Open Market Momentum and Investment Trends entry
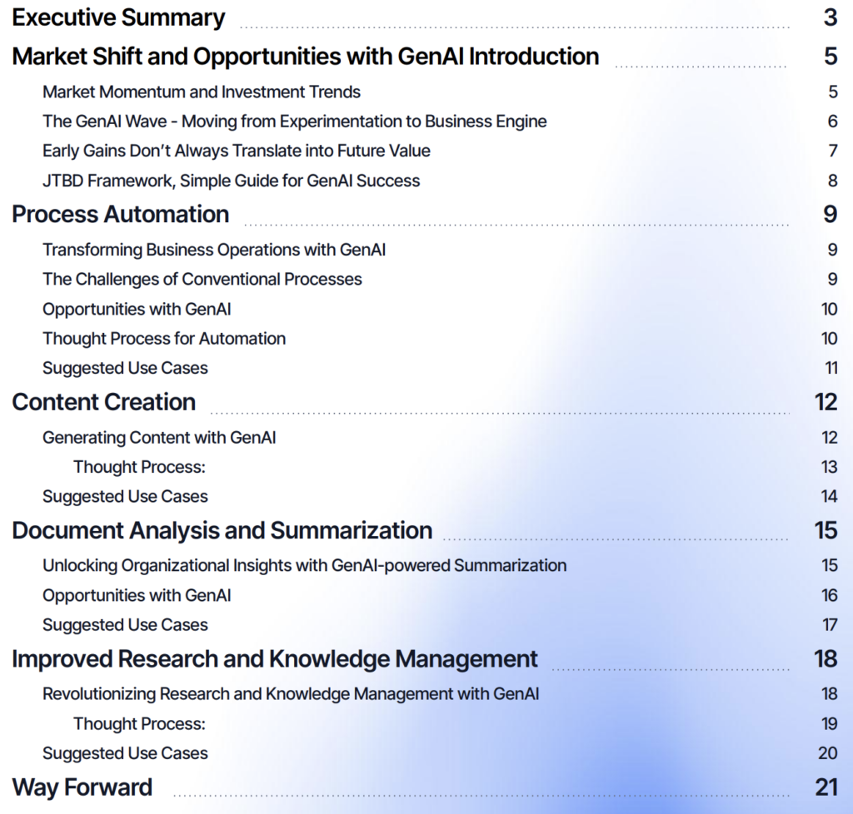Image resolution: width=853 pixels, height=814 pixels. [202, 92]
